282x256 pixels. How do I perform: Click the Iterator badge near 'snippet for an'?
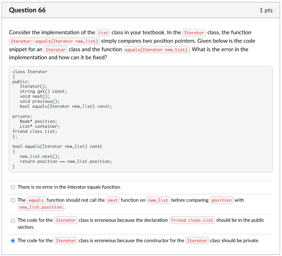click(56, 50)
